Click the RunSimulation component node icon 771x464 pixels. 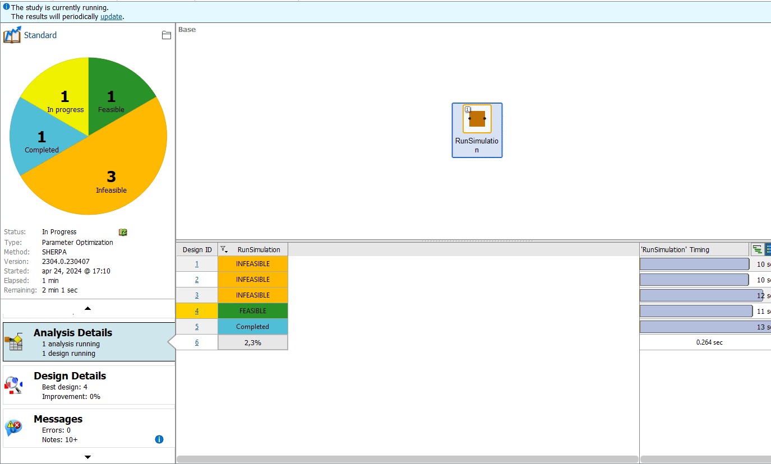(x=477, y=119)
